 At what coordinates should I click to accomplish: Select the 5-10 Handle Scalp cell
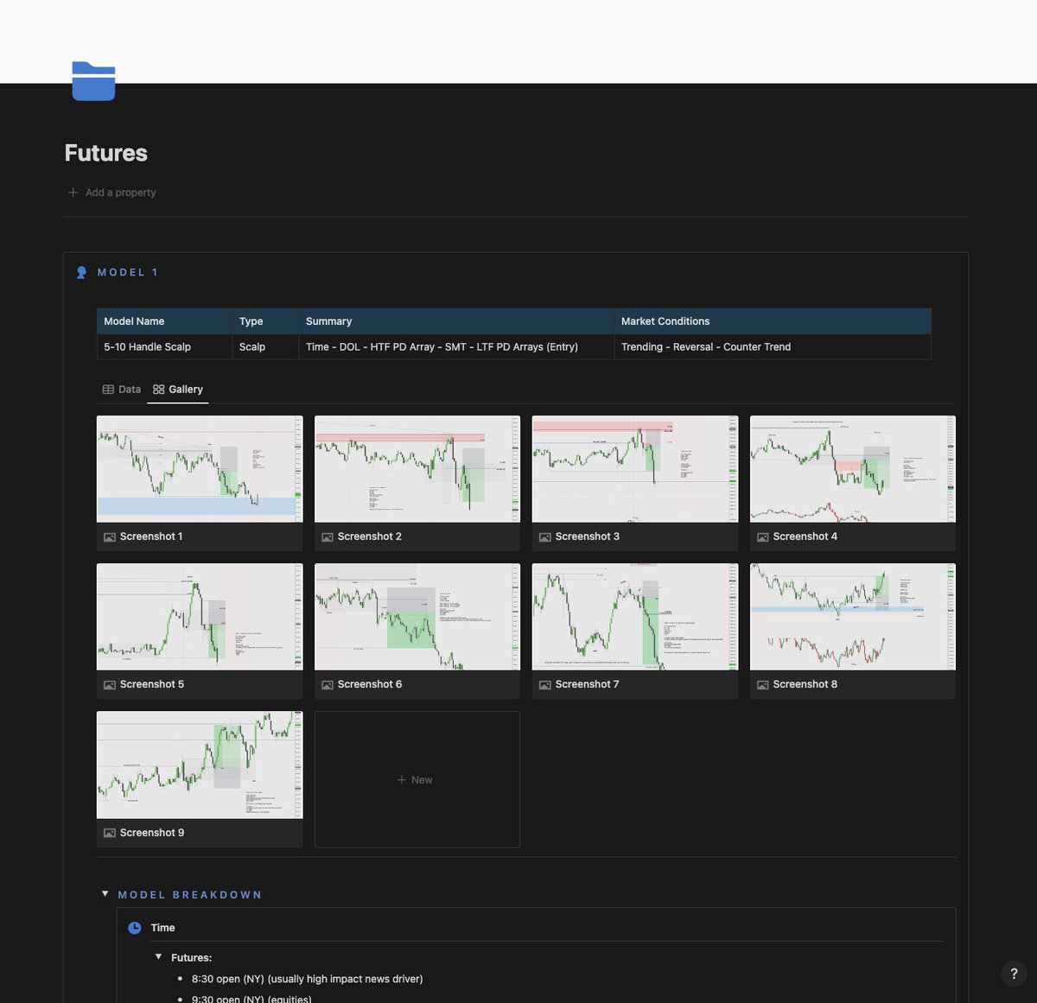tap(164, 346)
